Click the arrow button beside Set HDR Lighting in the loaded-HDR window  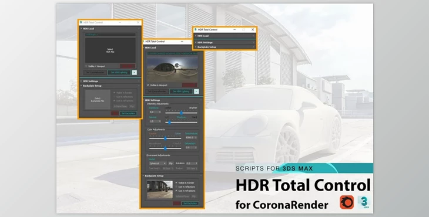[x=196, y=91]
